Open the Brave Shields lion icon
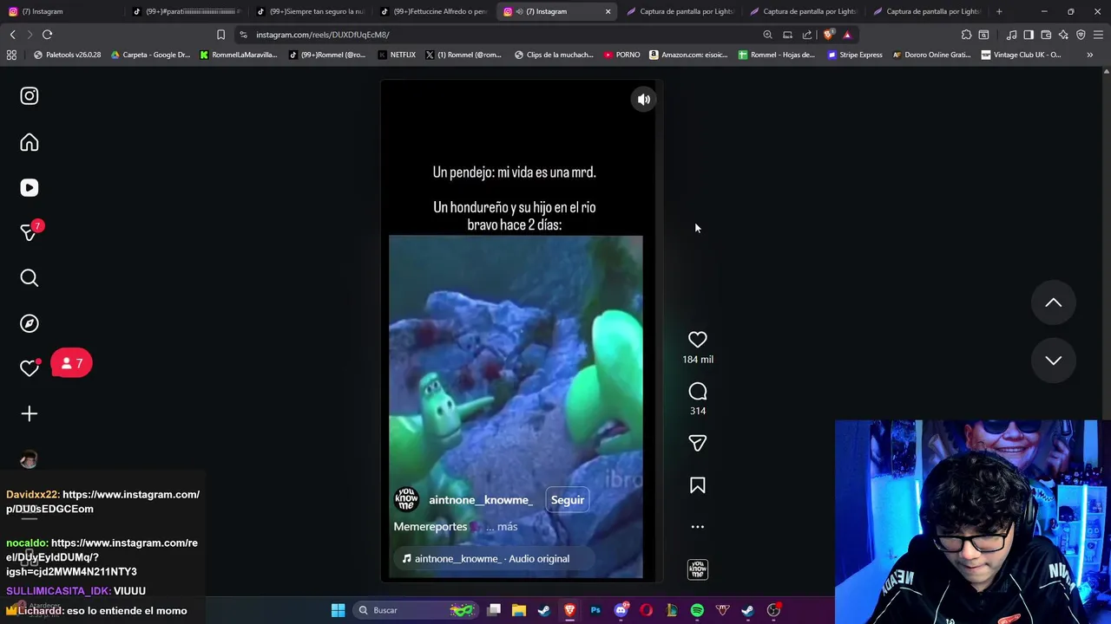The height and width of the screenshot is (624, 1111). (828, 35)
